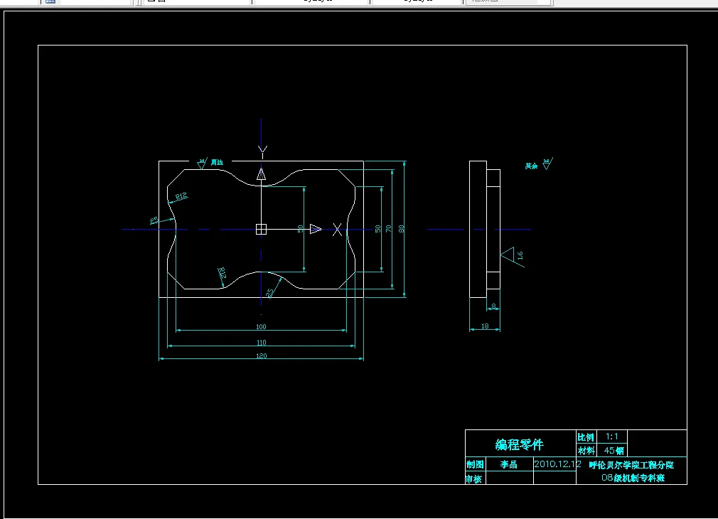
Task: Select the 周边 annotation text
Action: [217, 162]
